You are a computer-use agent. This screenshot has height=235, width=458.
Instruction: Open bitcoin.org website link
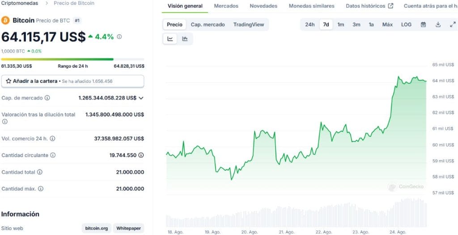97,228
